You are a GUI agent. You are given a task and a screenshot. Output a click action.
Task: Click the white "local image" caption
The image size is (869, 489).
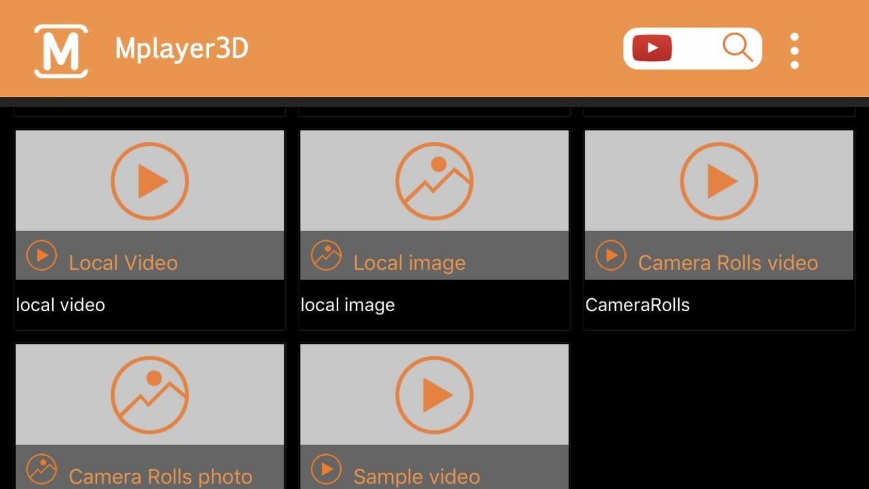[348, 305]
